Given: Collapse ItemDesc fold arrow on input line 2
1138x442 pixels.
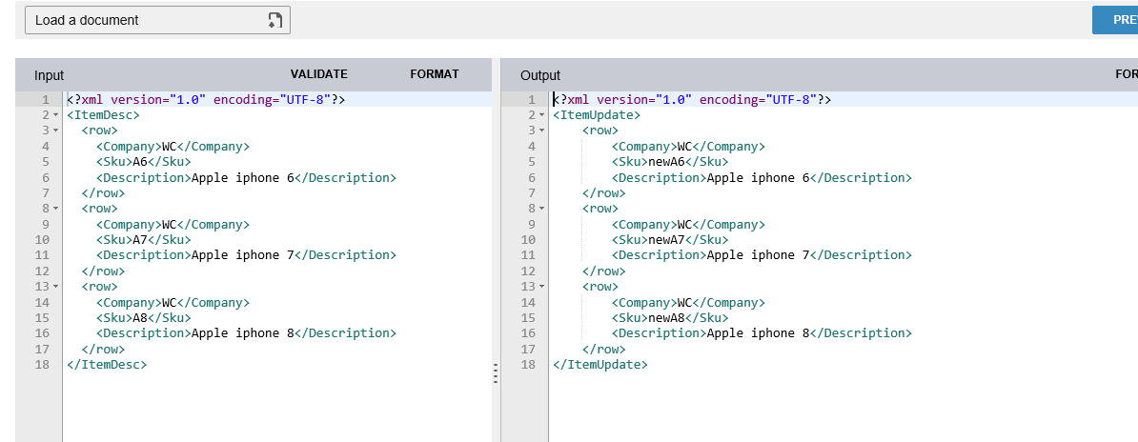Looking at the screenshot, I should (55, 115).
